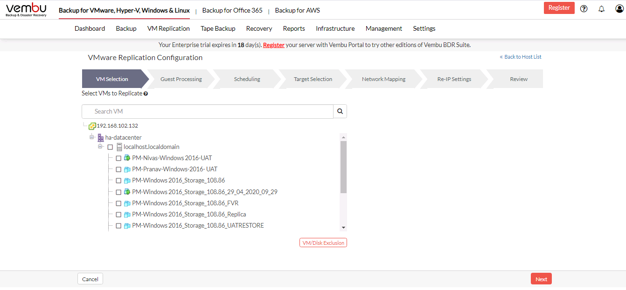Click the Register link in trial notice
This screenshot has height=290, width=626.
274,45
